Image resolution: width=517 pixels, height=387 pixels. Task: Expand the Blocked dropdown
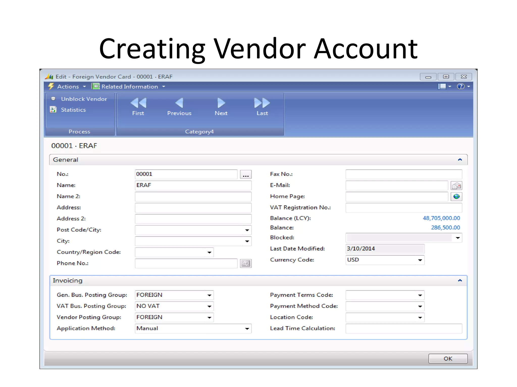pos(458,238)
